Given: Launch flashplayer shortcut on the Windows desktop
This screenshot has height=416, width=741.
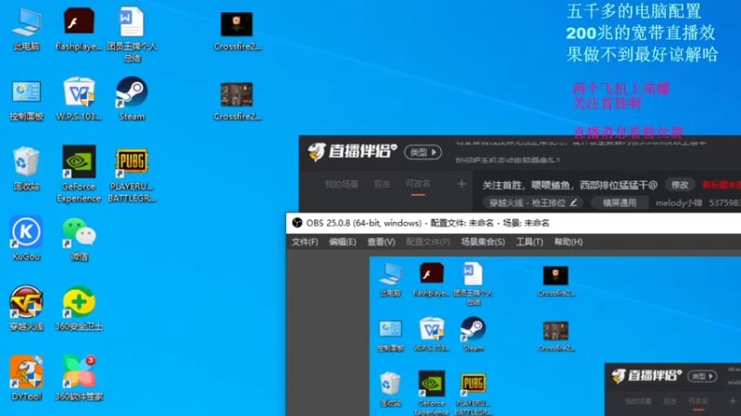Looking at the screenshot, I should click(79, 30).
